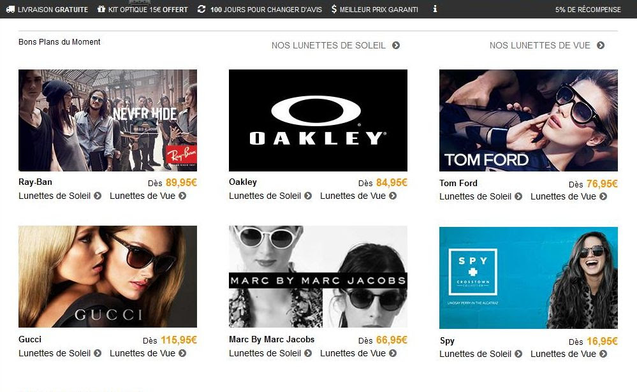This screenshot has width=637, height=392.
Task: Go to Nos Lunettes de Soleil
Action: (328, 45)
